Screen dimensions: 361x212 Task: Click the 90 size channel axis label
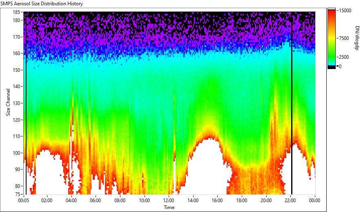click(18, 170)
